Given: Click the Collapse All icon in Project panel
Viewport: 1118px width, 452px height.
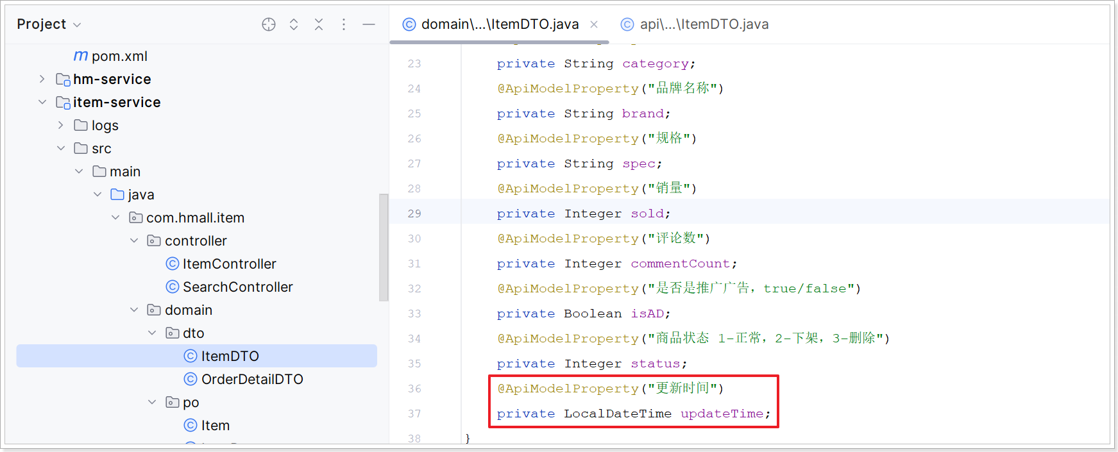Looking at the screenshot, I should click(319, 24).
